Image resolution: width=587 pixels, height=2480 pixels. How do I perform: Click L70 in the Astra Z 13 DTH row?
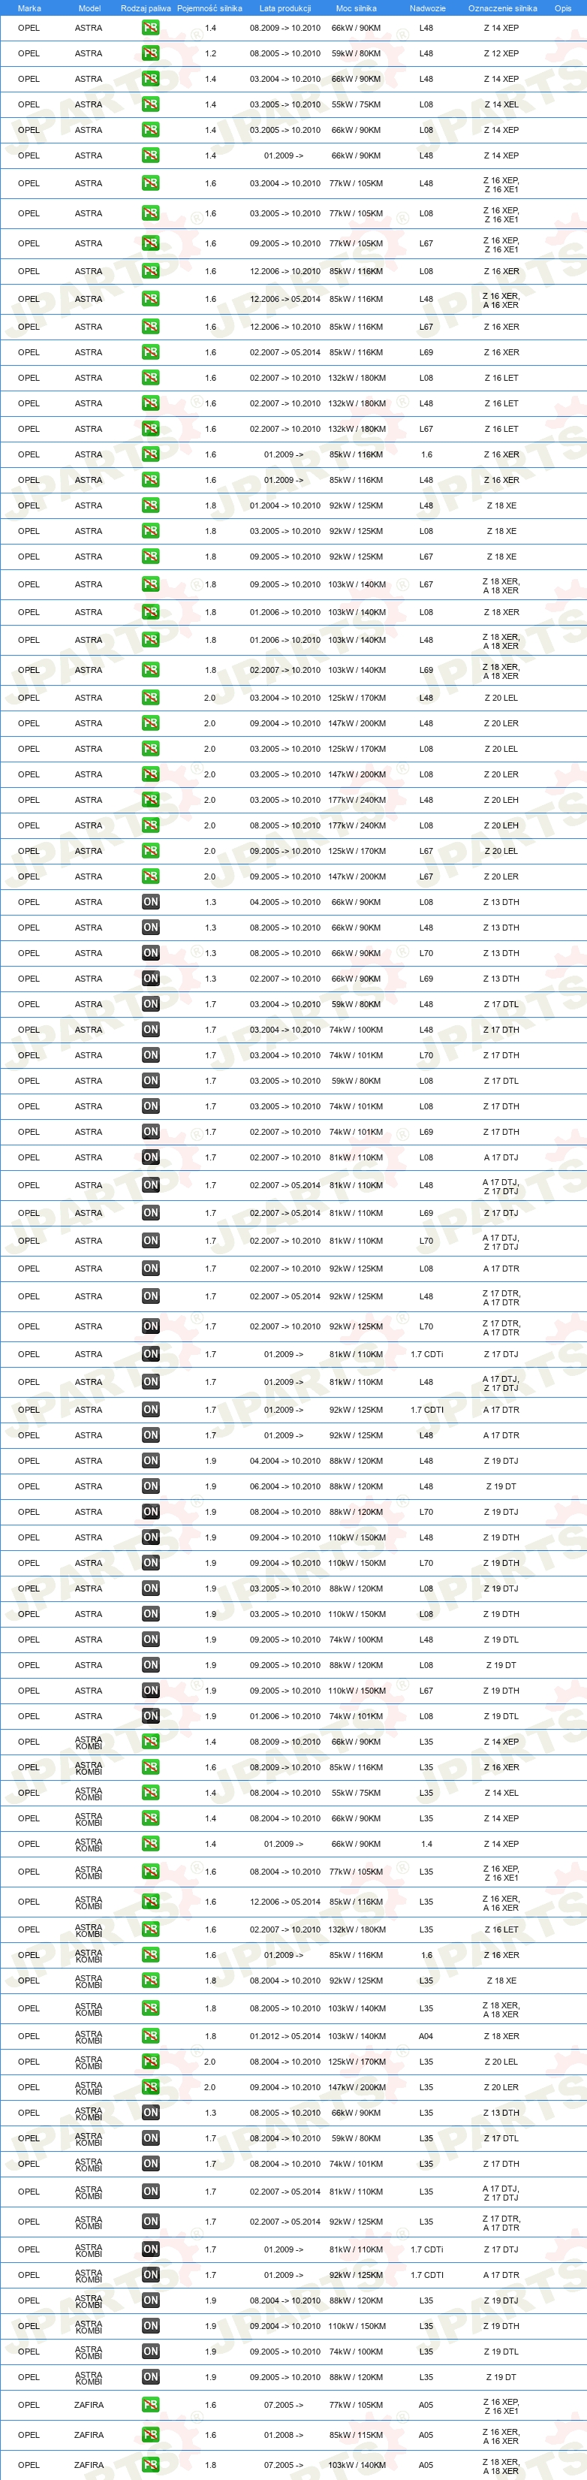[x=426, y=953]
